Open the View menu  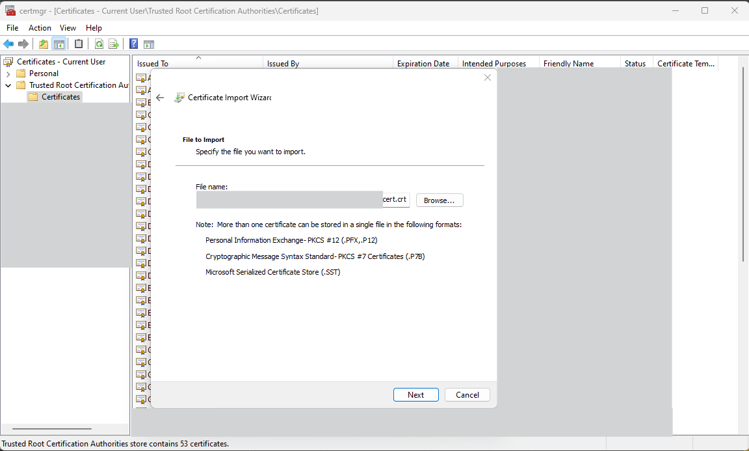pos(68,28)
